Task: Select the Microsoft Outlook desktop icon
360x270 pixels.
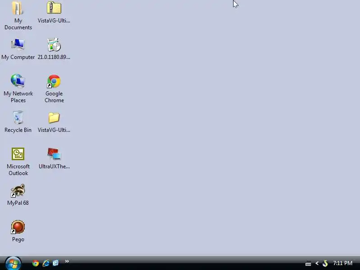Action: click(18, 162)
